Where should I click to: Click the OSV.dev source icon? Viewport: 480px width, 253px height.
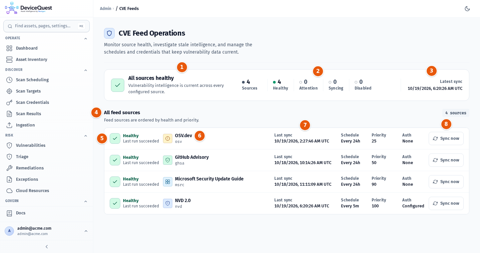pyautogui.click(x=168, y=138)
